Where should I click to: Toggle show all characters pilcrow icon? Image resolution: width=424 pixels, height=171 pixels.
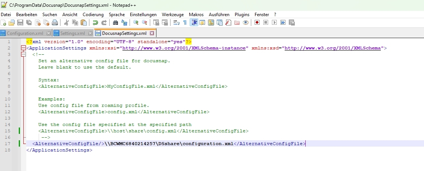click(185, 22)
